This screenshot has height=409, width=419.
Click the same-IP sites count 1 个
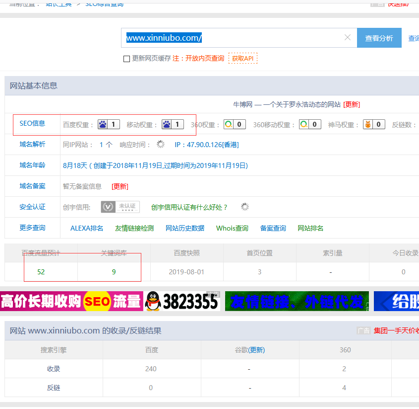point(106,145)
